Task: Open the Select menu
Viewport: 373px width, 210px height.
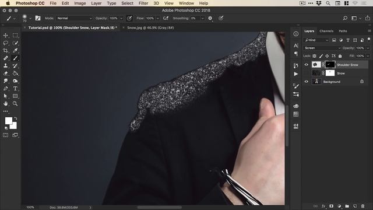Action: [127, 3]
